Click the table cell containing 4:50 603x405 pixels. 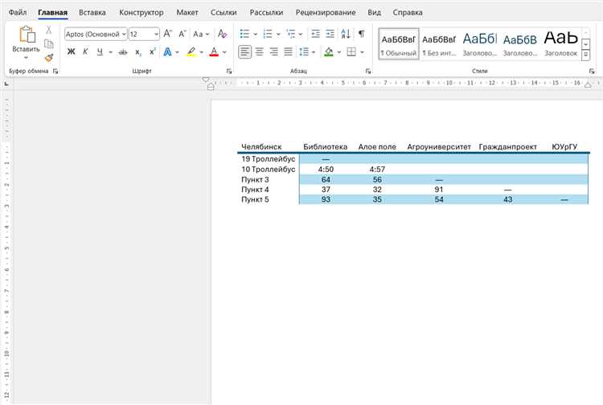326,169
